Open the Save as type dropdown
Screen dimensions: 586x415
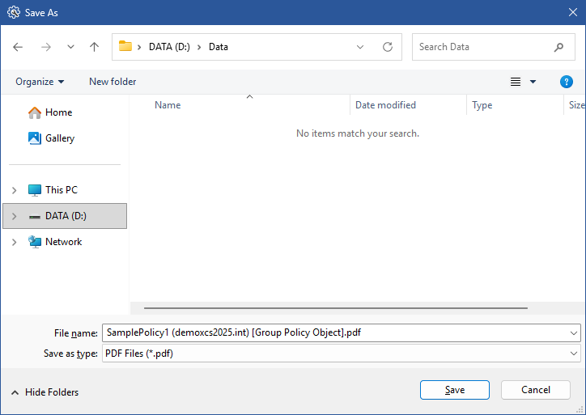coord(574,354)
